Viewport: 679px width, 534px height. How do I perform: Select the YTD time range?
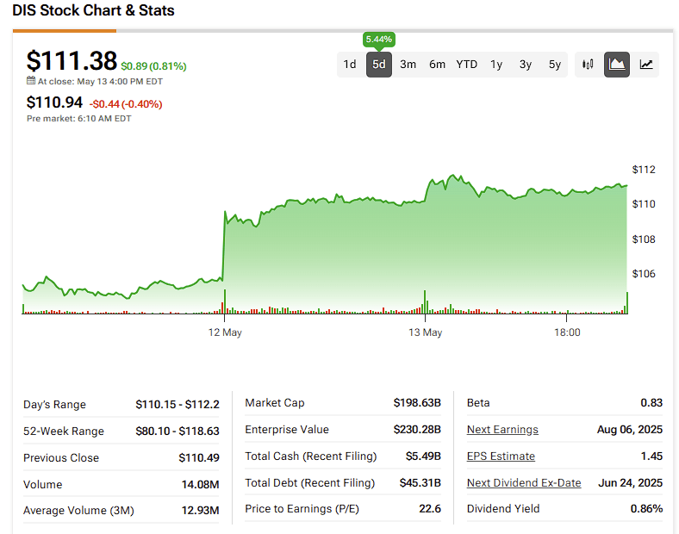(x=467, y=65)
